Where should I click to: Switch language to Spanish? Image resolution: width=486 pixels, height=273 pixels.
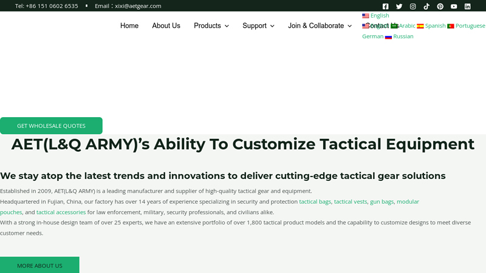(435, 25)
